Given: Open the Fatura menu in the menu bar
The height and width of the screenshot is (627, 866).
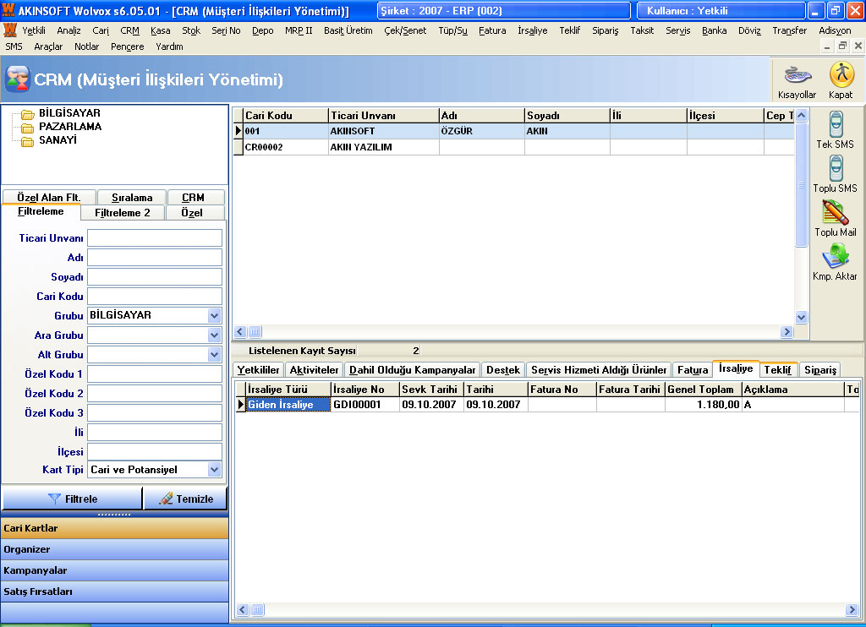Looking at the screenshot, I should point(492,31).
